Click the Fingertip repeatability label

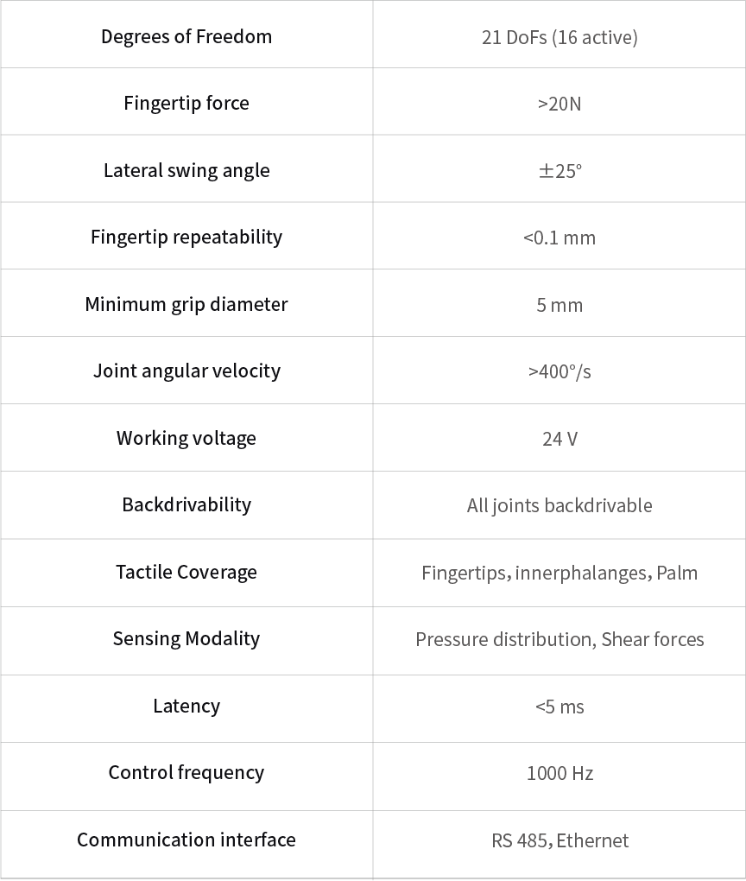click(x=186, y=237)
